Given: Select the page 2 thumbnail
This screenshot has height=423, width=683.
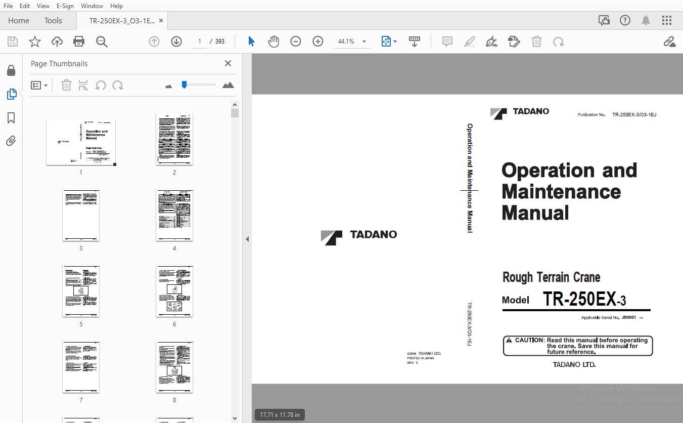Looking at the screenshot, I should coord(174,139).
